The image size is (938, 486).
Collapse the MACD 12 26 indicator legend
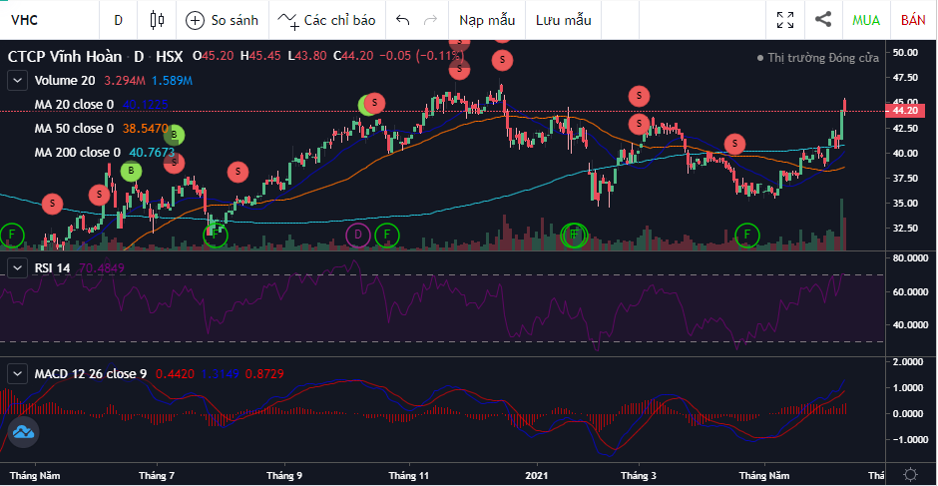click(18, 373)
